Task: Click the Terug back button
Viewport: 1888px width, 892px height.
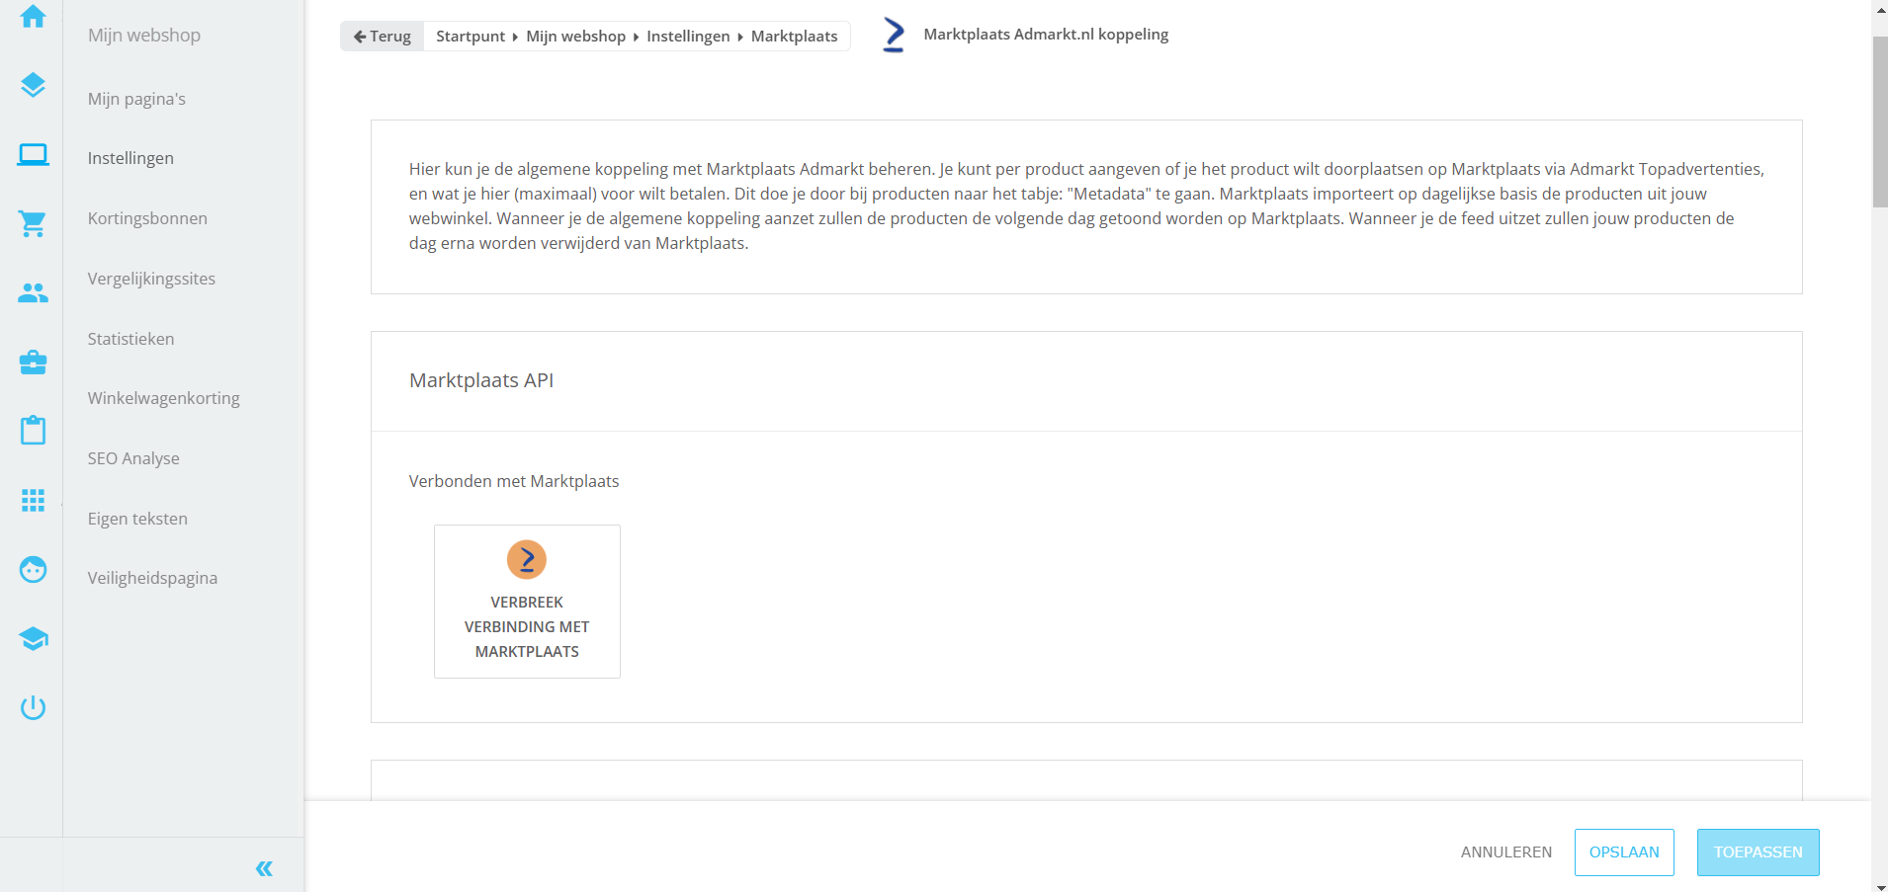Action: pyautogui.click(x=383, y=37)
